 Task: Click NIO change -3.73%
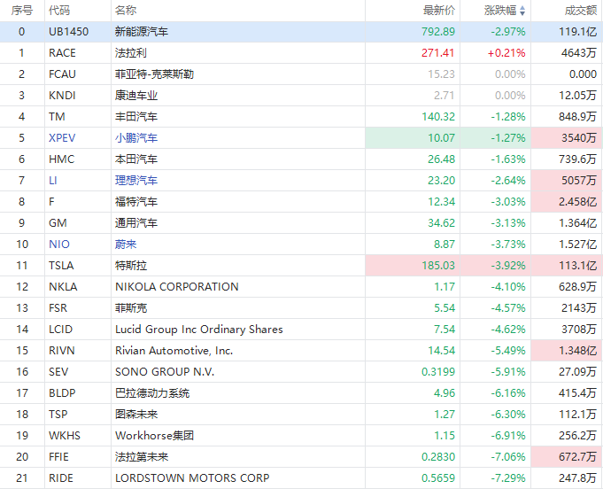point(508,244)
